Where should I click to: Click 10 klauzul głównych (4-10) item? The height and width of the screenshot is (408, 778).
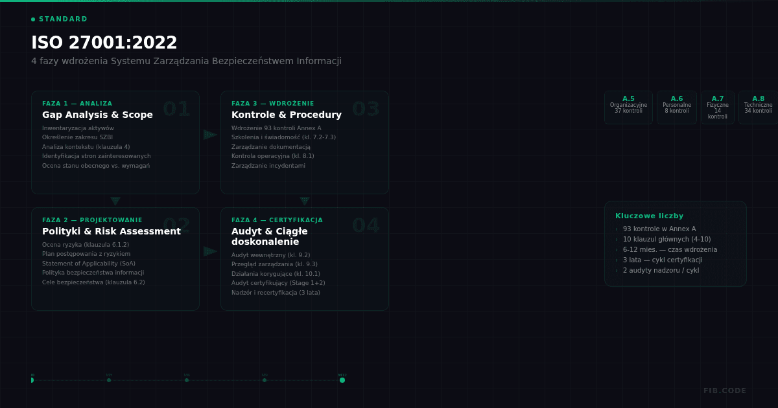pos(667,240)
